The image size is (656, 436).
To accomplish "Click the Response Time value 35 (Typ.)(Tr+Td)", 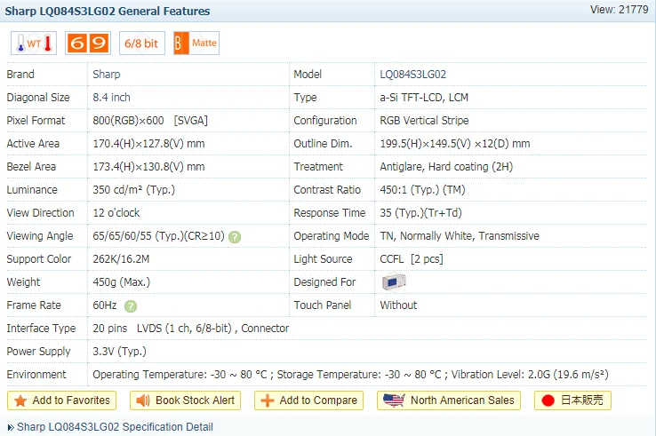I will tap(420, 213).
